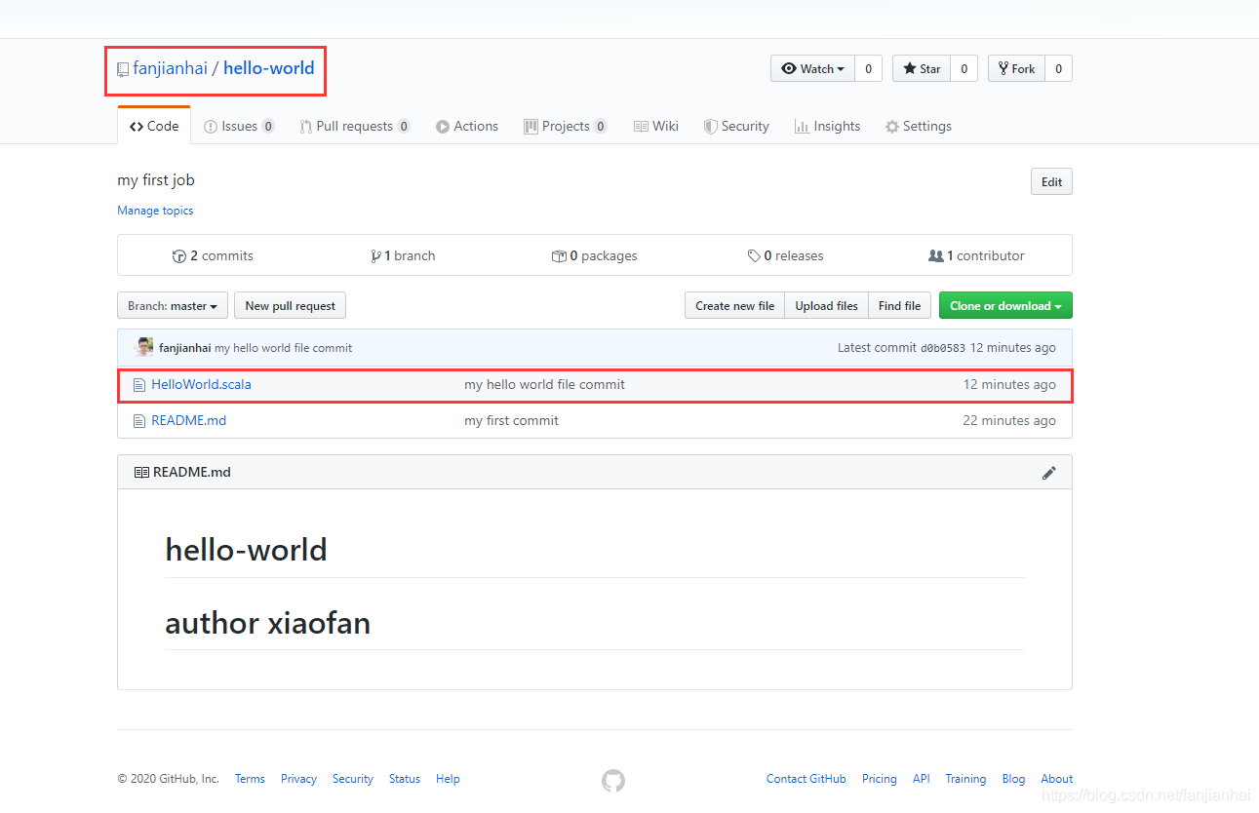Open latest commit hash d0b0583

coord(943,348)
